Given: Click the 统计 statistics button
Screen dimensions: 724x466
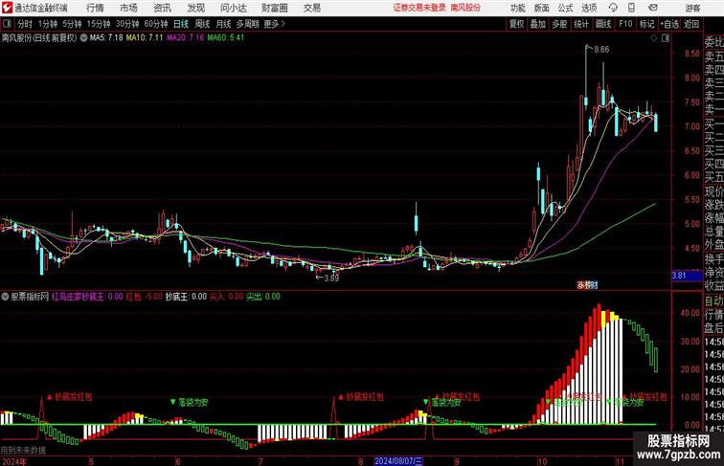Looking at the screenshot, I should click(581, 24).
